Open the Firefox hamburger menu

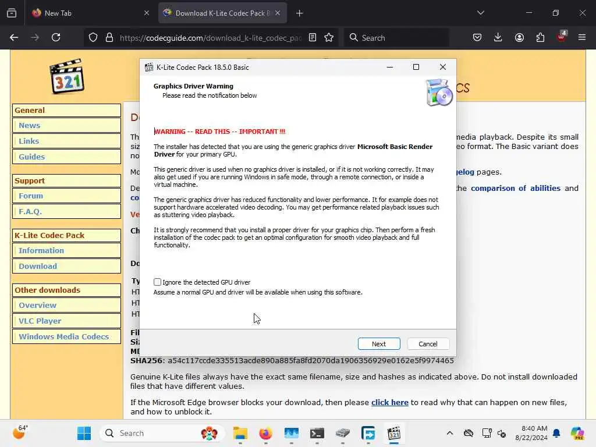pos(582,37)
